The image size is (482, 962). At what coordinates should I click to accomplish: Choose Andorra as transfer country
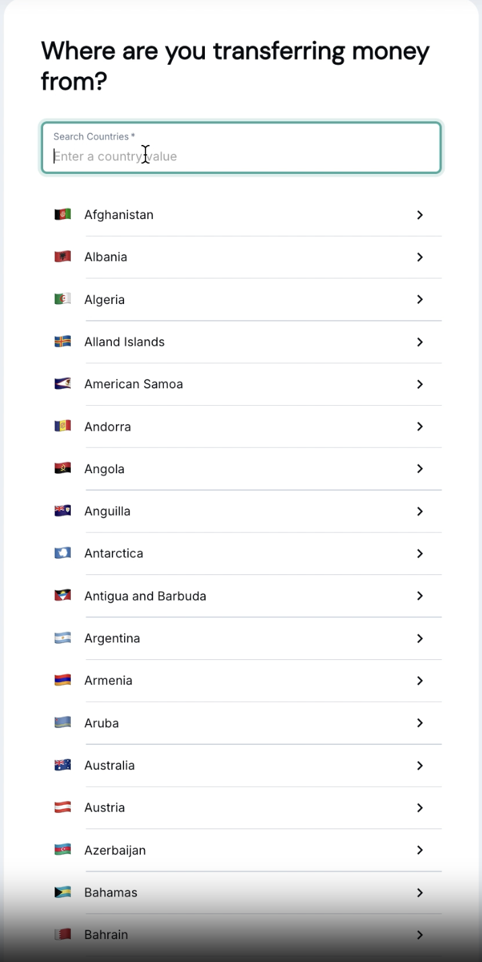106,426
